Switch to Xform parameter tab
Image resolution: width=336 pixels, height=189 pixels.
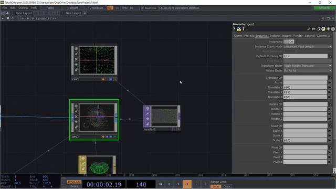tap(238, 36)
